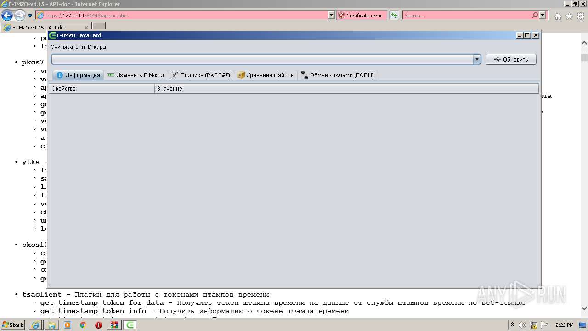Open Internet Explorer from the taskbar
Screen dimensions: 588x331
[36, 325]
